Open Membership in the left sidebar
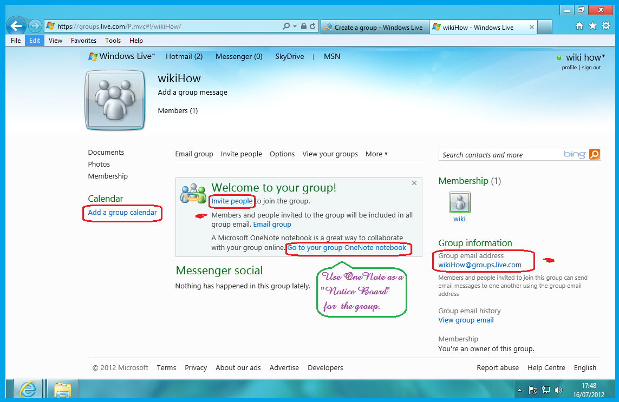The height and width of the screenshot is (402, 619). point(108,176)
